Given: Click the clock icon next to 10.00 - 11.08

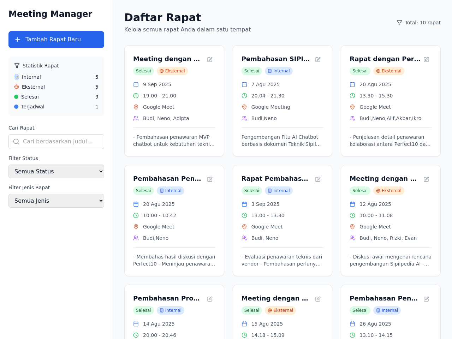Looking at the screenshot, I should 352,215.
